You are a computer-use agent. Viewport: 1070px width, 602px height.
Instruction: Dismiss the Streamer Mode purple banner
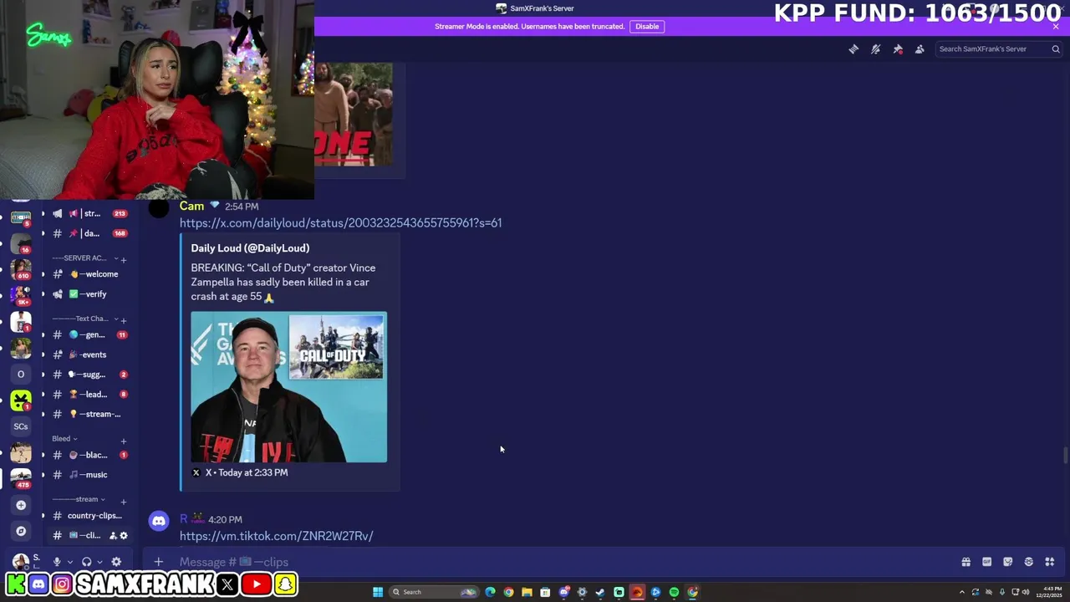[1056, 27]
